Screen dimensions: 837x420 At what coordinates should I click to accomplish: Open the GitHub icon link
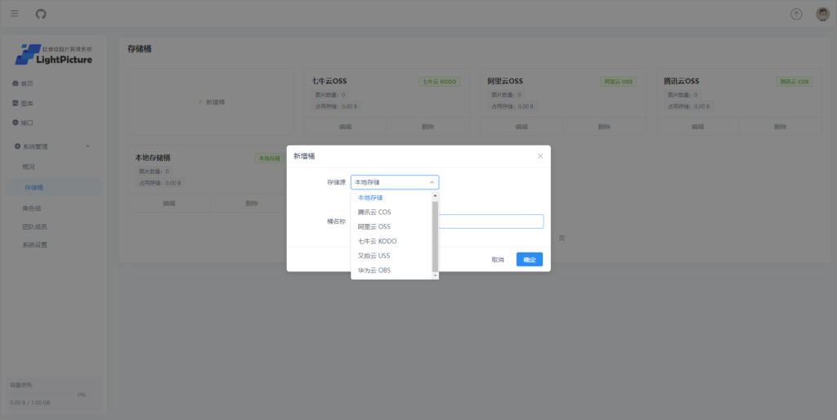click(41, 14)
